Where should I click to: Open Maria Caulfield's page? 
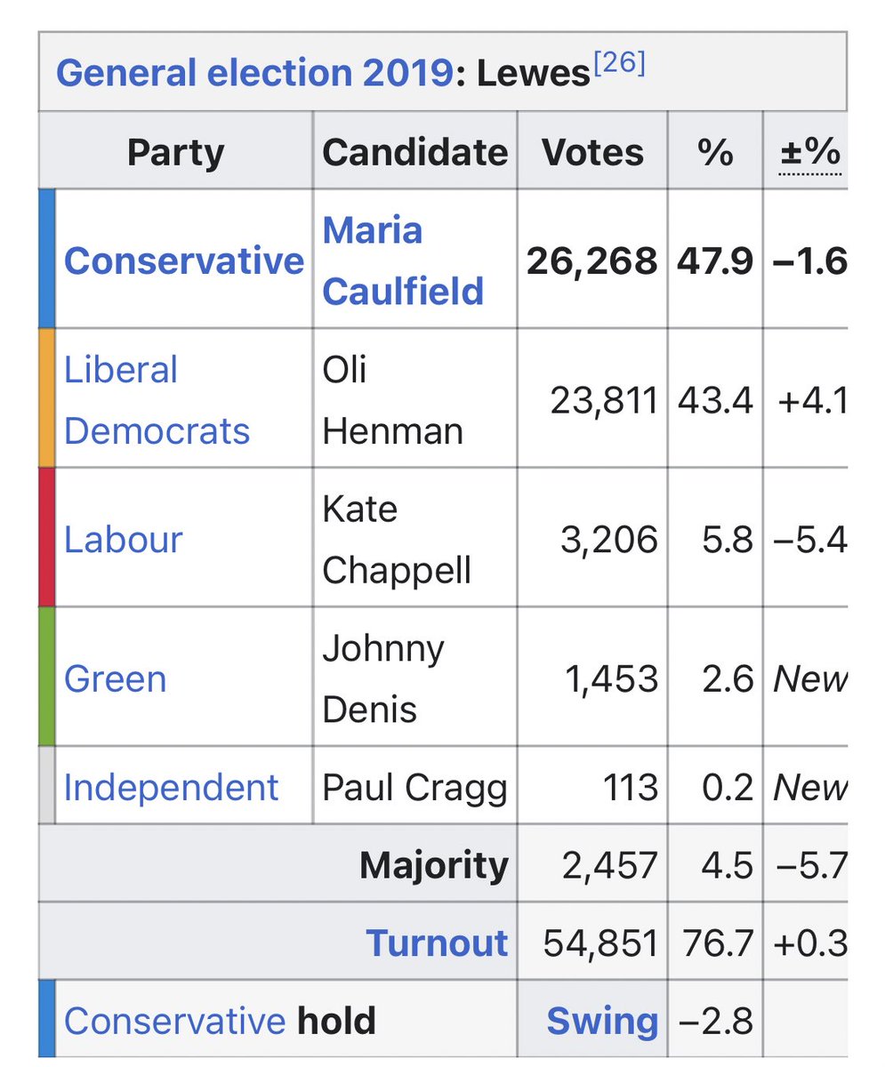(403, 261)
